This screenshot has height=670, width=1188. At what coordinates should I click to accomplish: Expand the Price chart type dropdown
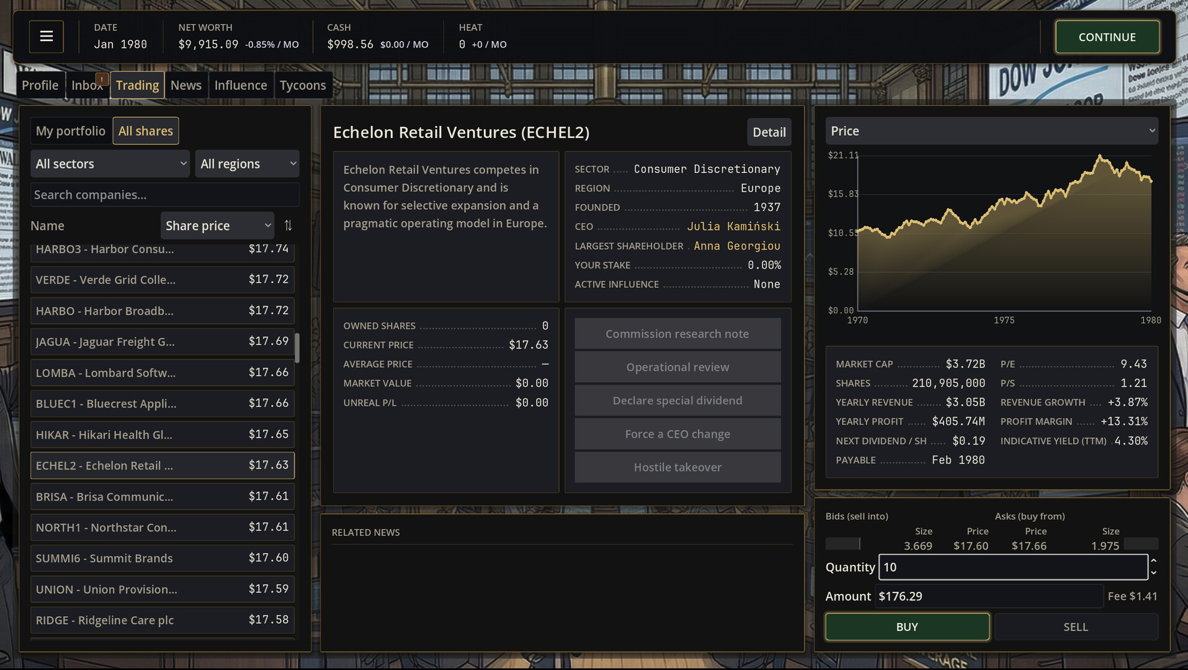click(991, 131)
